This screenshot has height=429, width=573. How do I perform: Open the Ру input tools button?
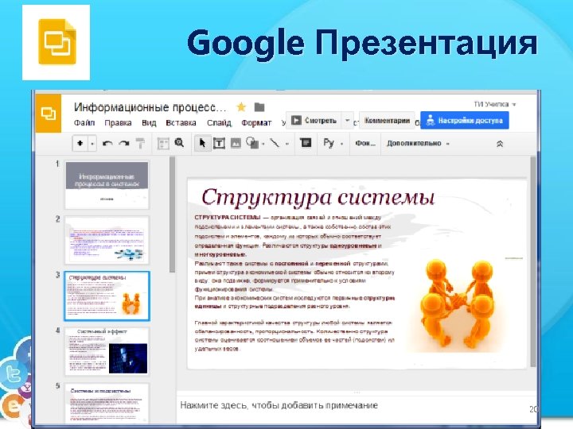coord(329,143)
